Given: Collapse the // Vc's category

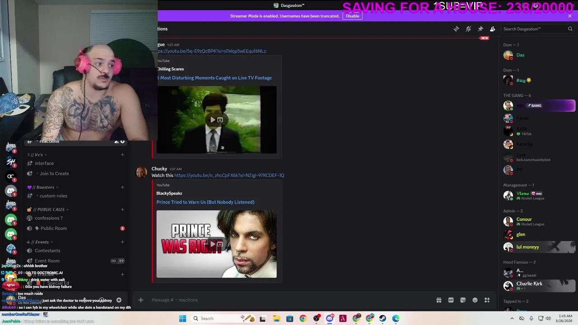Looking at the screenshot, I should (37, 155).
